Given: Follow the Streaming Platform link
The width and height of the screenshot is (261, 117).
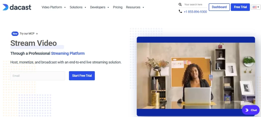Looking at the screenshot, I should (x=68, y=53).
